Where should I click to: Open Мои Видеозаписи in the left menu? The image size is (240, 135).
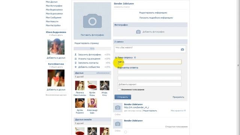54,10
